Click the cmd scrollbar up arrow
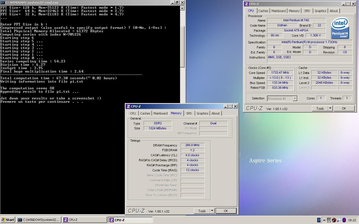Image resolution: width=359 pixels, height=224 pixels. point(182,8)
